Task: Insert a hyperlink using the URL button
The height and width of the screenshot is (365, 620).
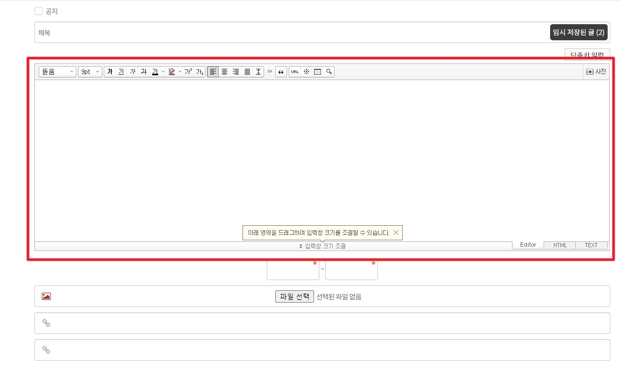Action: (x=295, y=72)
